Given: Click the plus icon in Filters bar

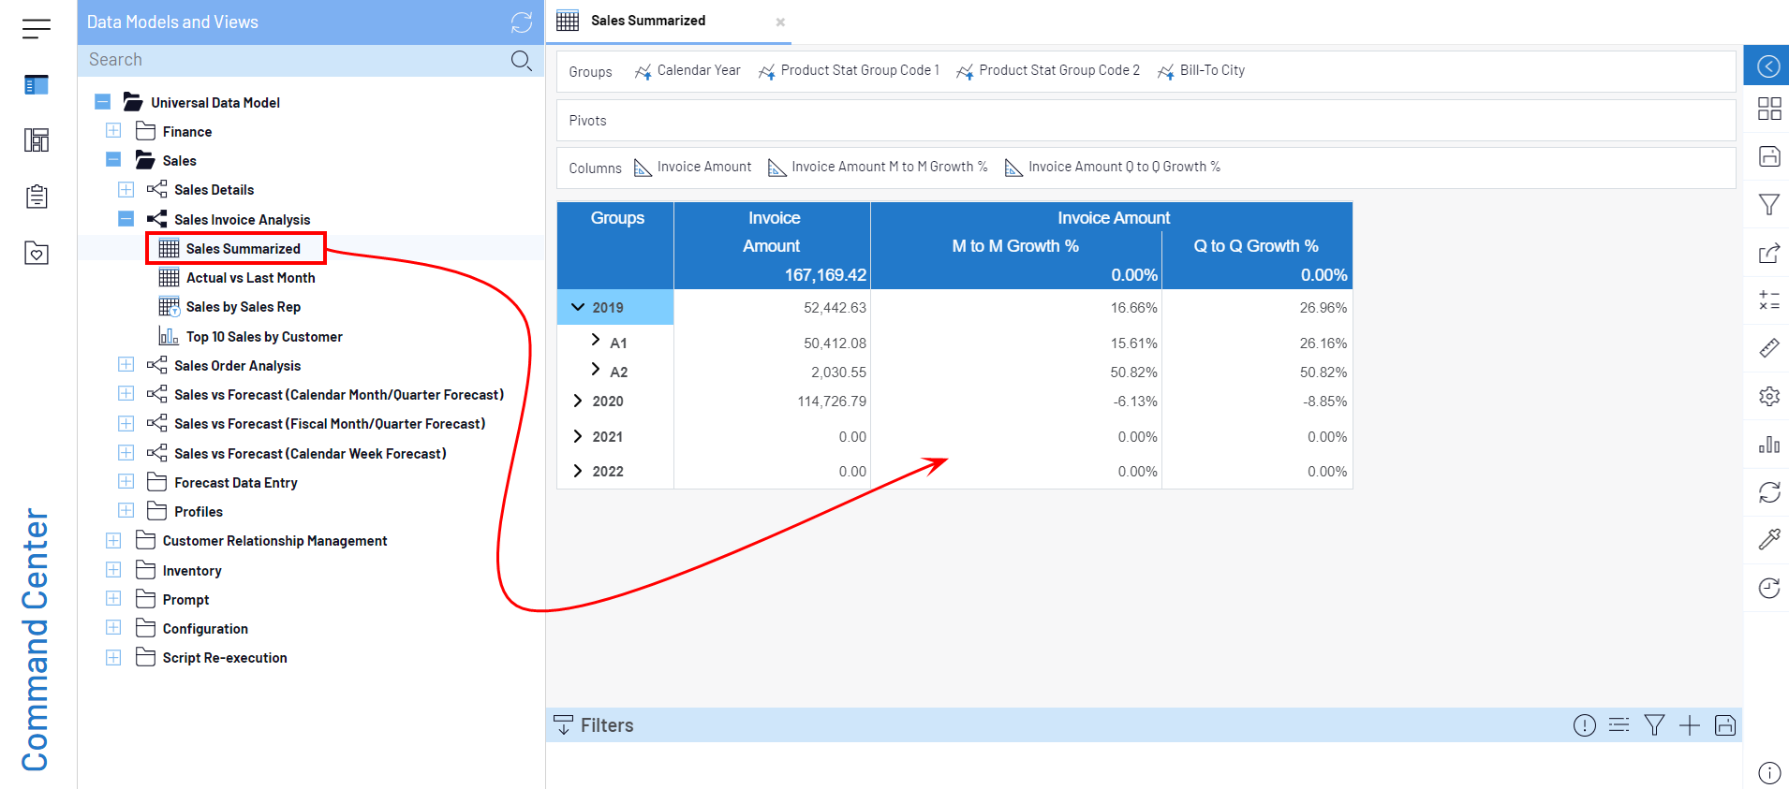Looking at the screenshot, I should 1689,725.
